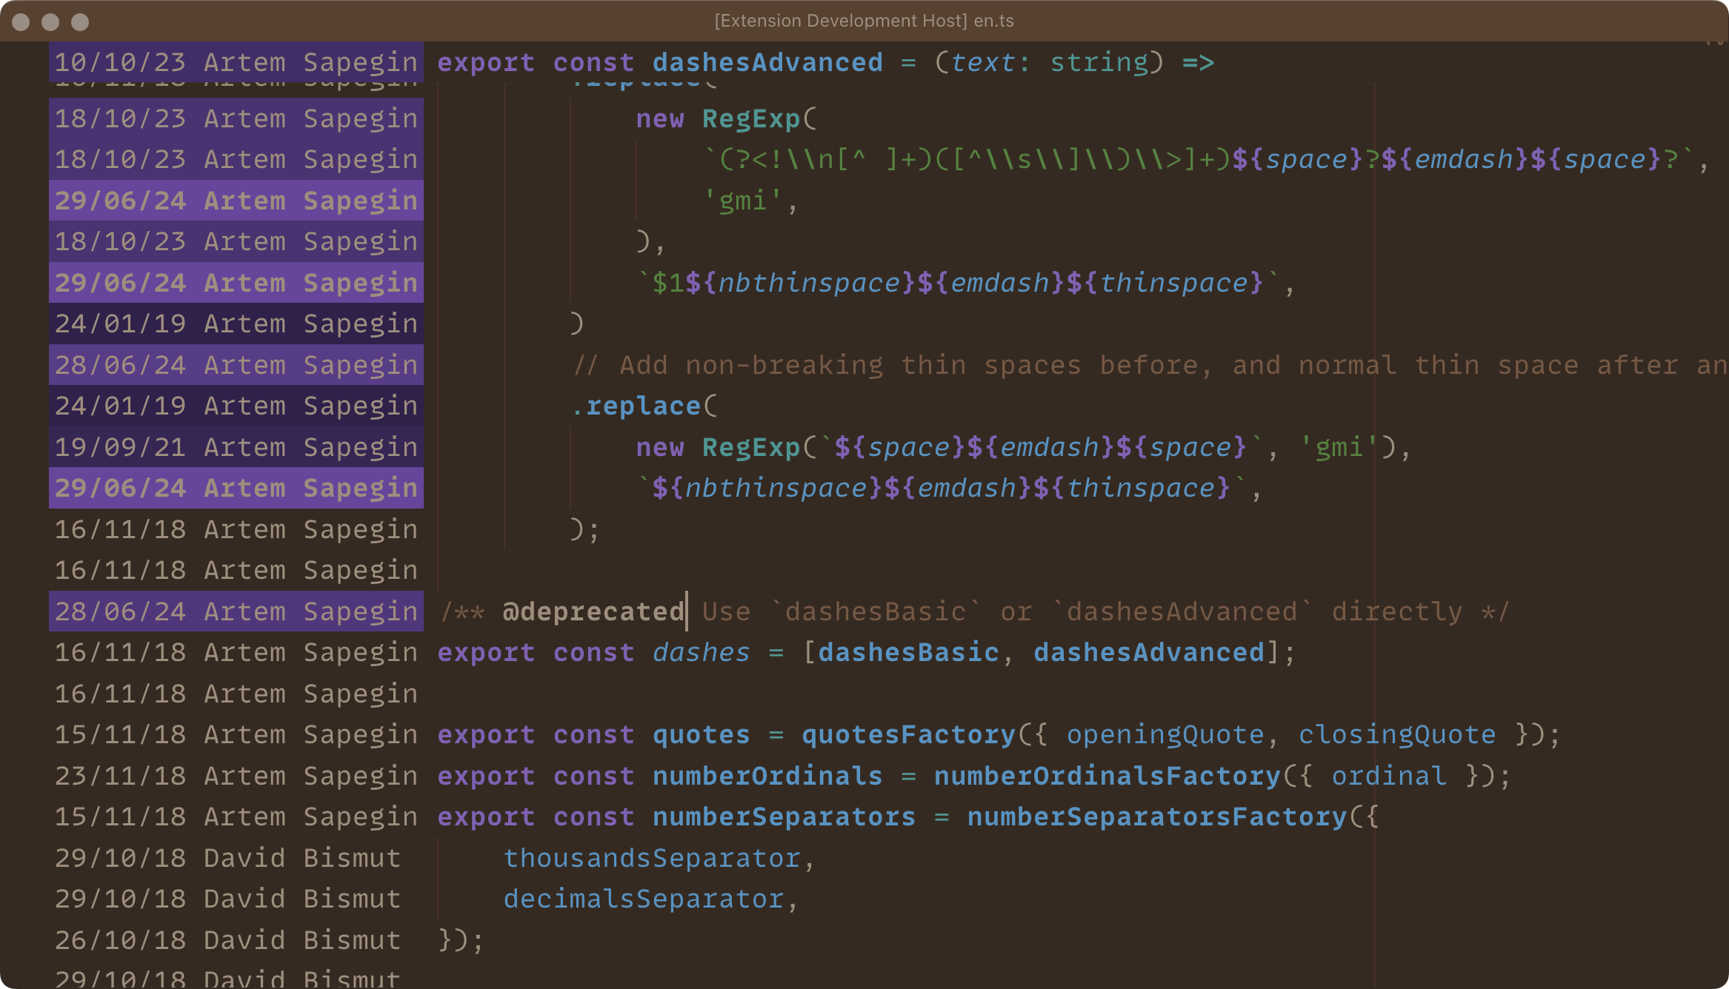Click the 23/11/18 Artem Sapegin blame annotation
The height and width of the screenshot is (989, 1729).
coord(236,776)
